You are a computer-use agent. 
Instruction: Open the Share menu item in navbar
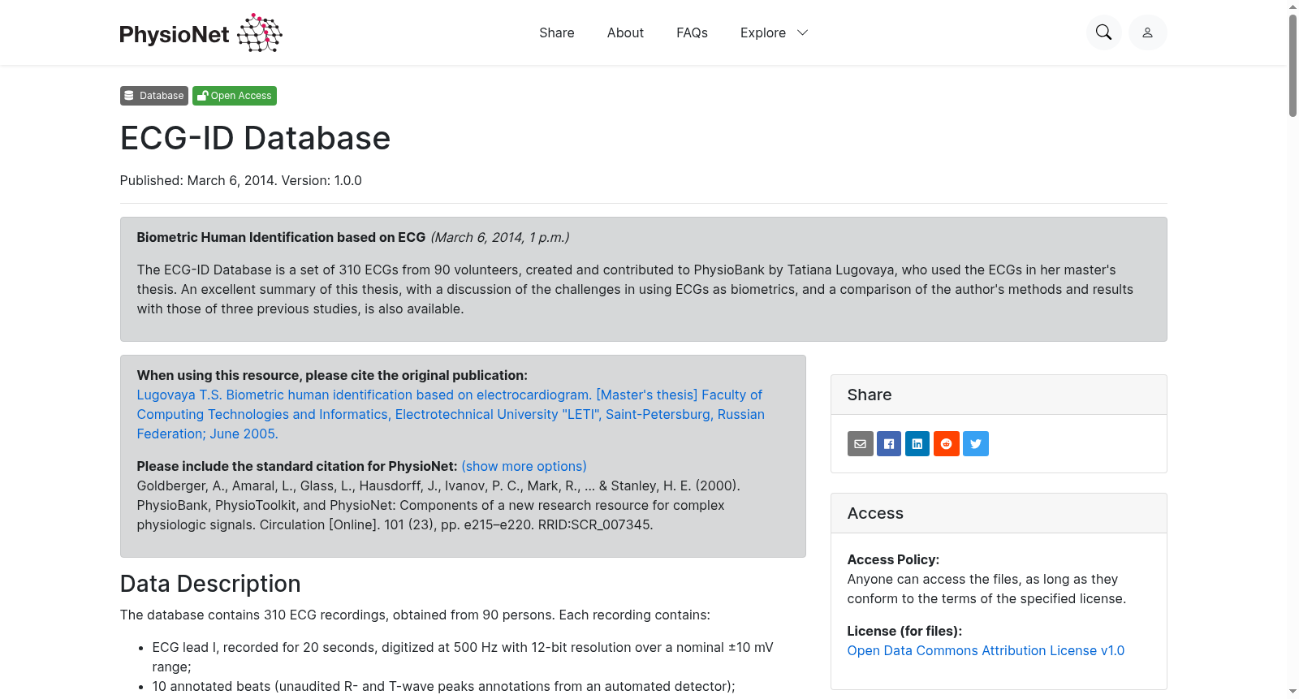click(557, 32)
